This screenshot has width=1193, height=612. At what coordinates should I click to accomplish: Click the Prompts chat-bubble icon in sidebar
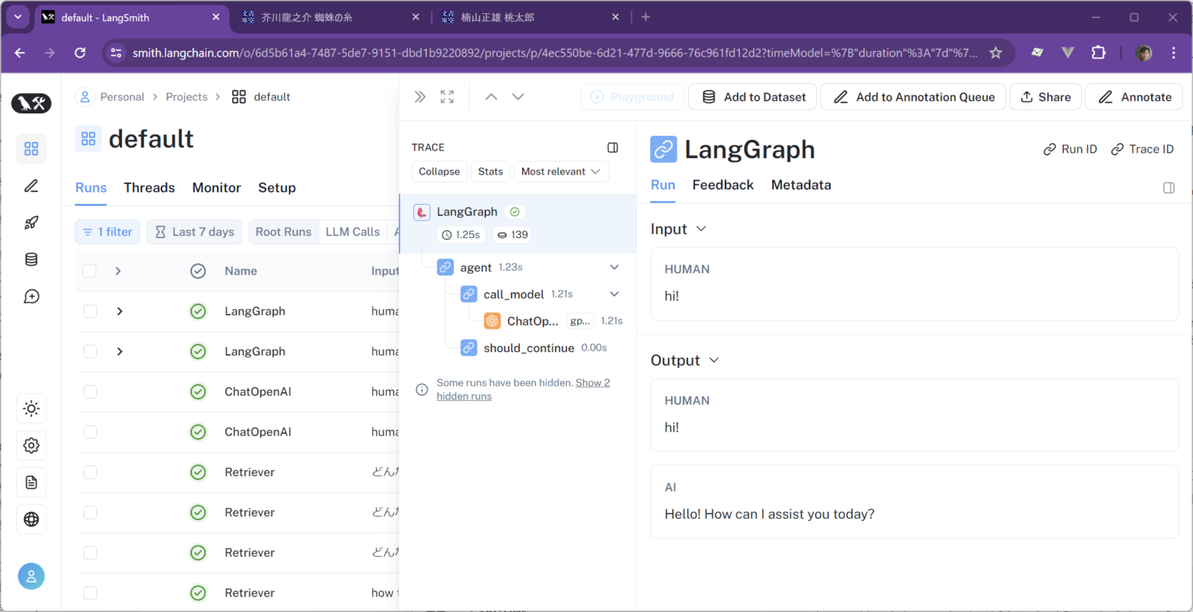(31, 296)
